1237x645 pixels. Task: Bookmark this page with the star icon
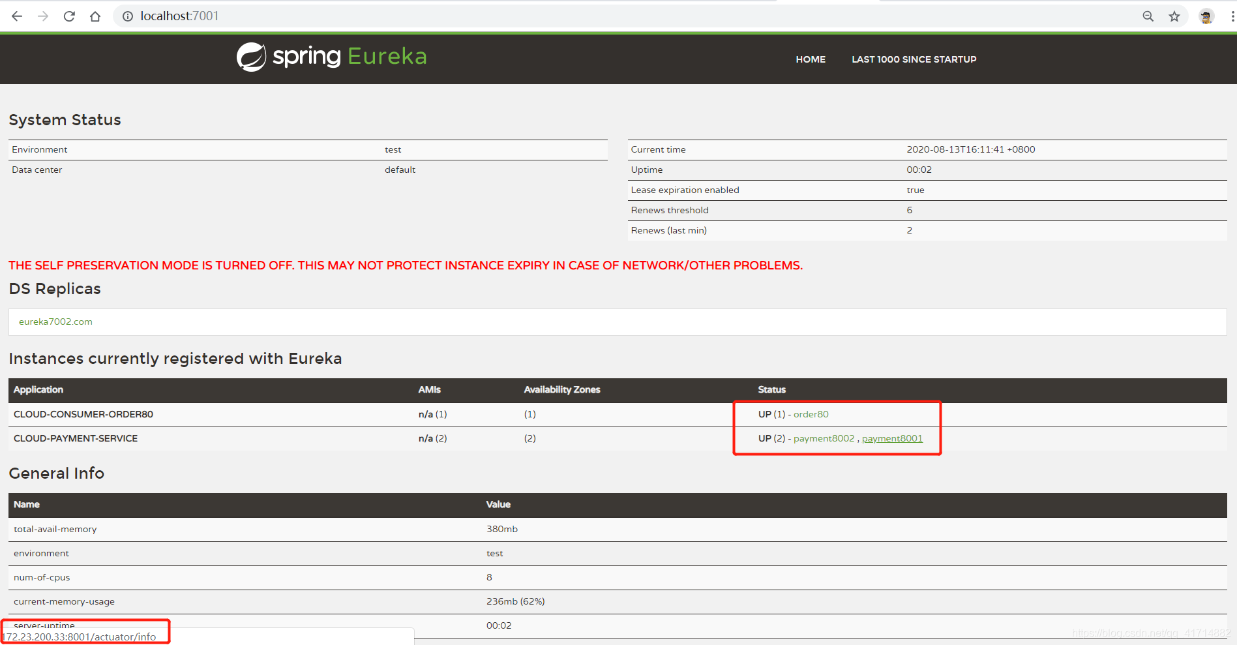pos(1174,16)
